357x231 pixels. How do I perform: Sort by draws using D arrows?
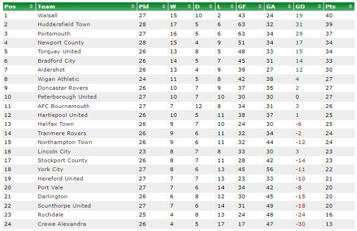(211, 7)
